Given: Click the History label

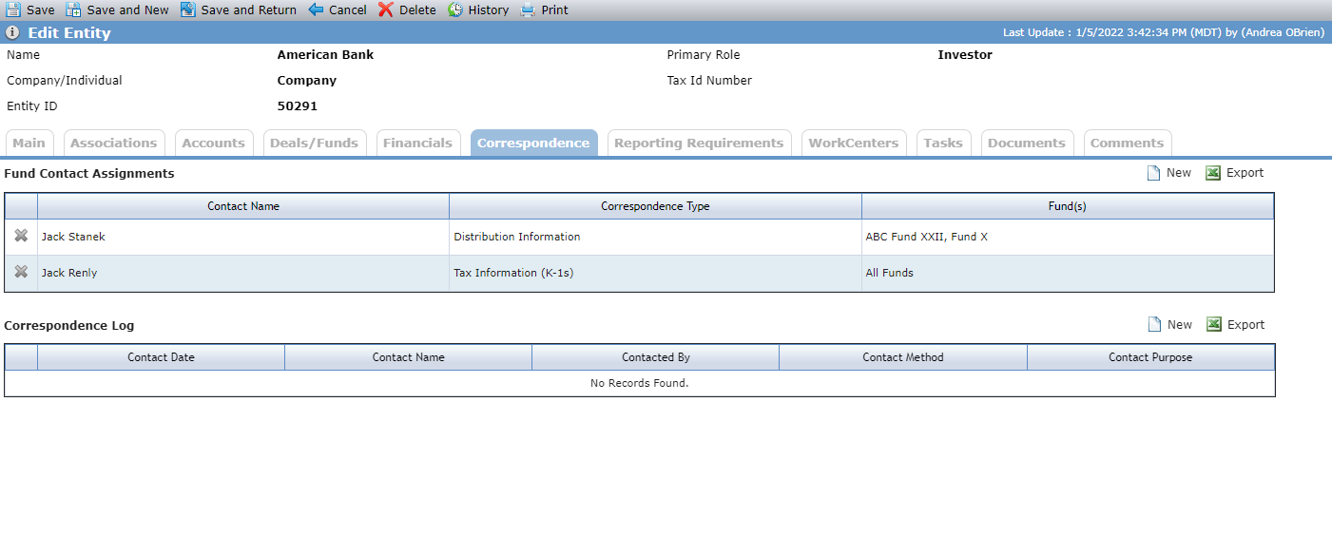Looking at the screenshot, I should 489,10.
